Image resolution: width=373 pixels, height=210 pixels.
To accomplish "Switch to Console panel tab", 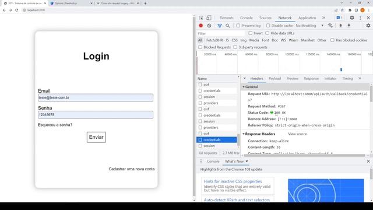I will (x=246, y=18).
